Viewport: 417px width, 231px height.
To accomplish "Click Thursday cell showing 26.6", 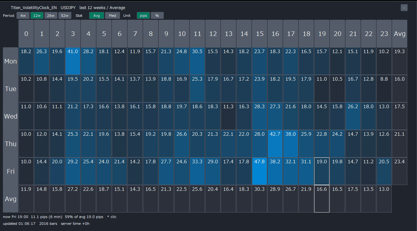I will [x=182, y=144].
